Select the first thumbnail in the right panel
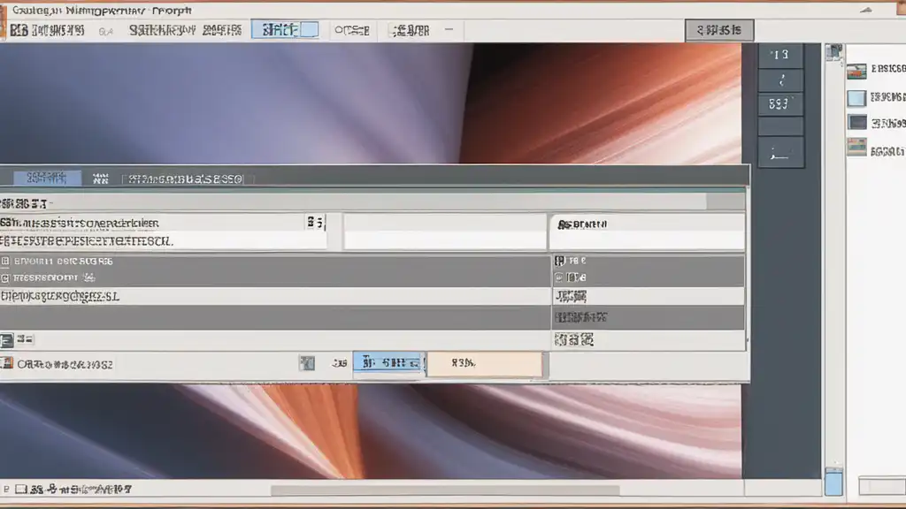Image resolution: width=906 pixels, height=509 pixels. click(x=856, y=72)
